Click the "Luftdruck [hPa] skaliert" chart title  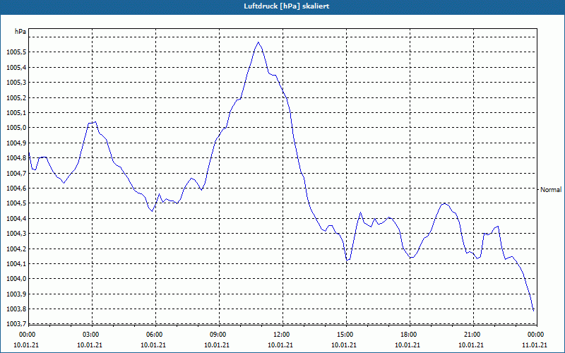[x=287, y=6]
